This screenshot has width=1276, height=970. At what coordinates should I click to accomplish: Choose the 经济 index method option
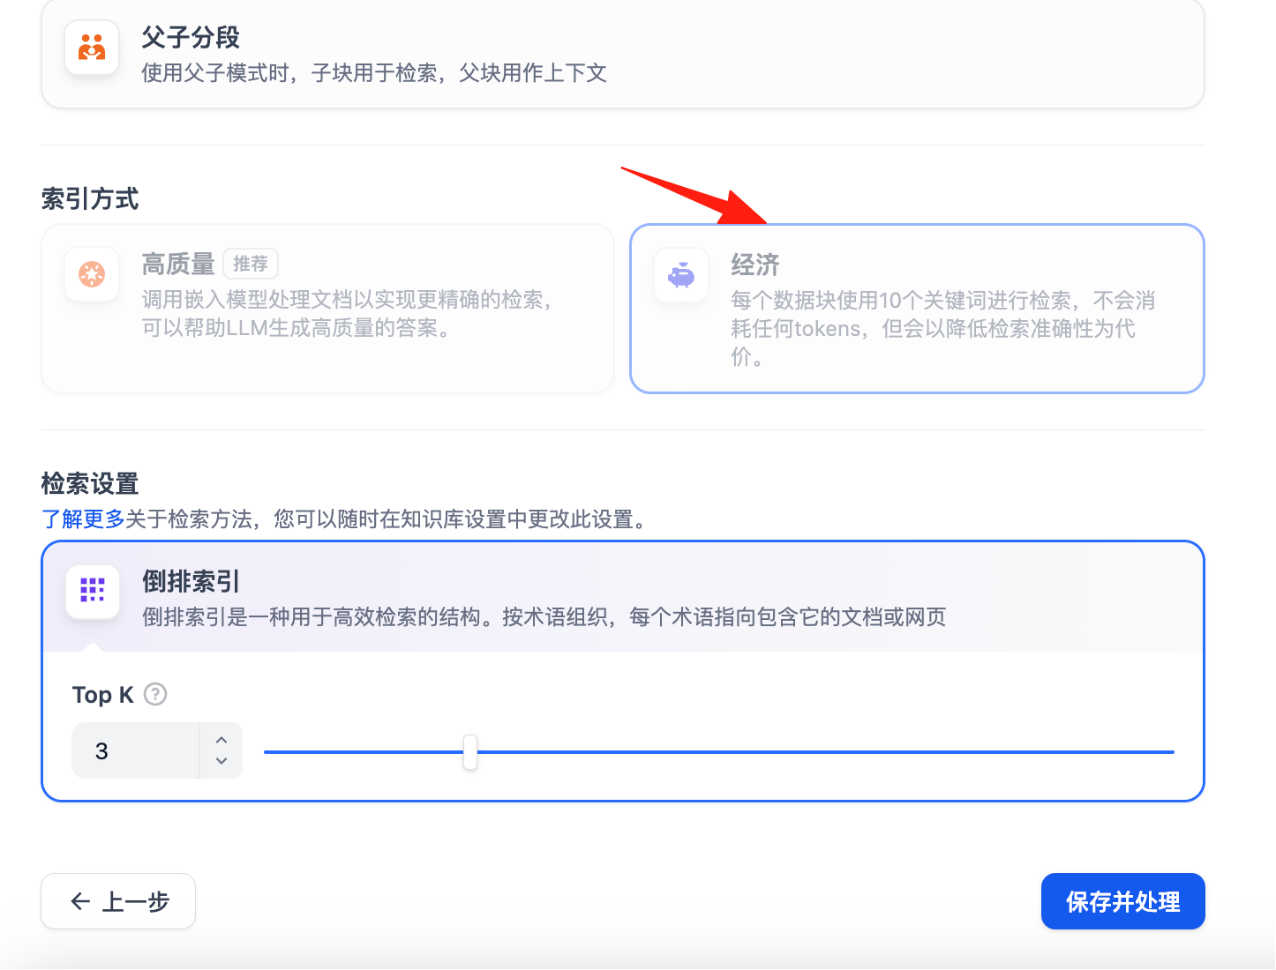coord(917,309)
